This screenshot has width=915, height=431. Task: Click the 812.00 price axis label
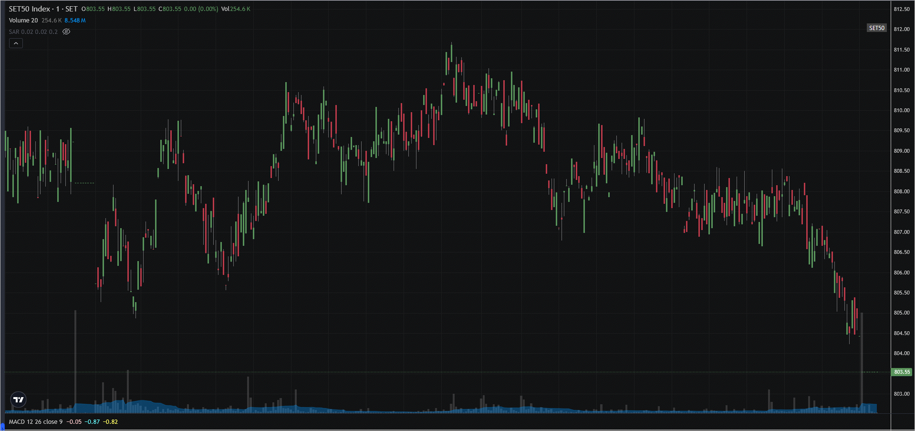pos(901,29)
